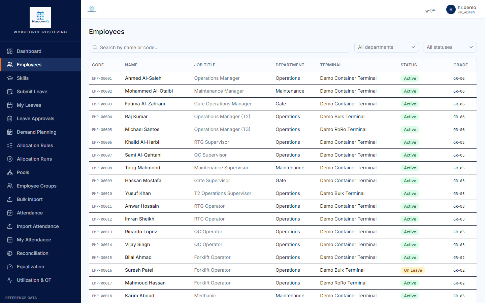Click the Import Attendance upload icon
Image resolution: width=485 pixels, height=303 pixels.
click(x=10, y=226)
